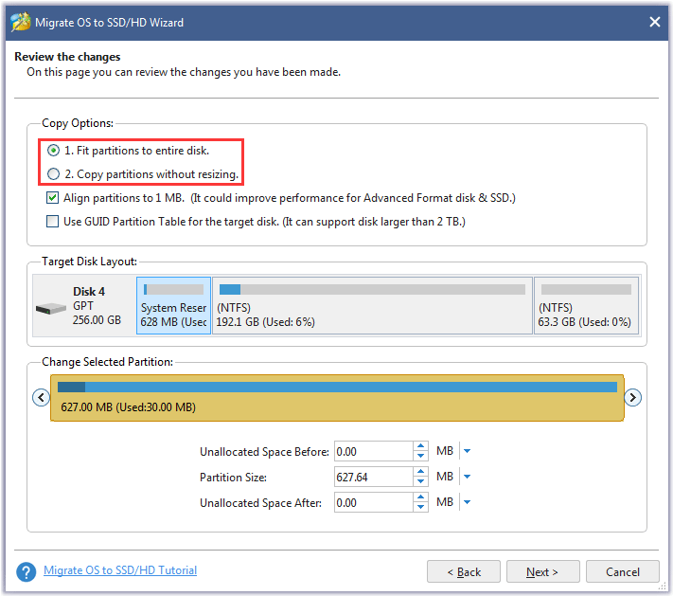The image size is (673, 596).
Task: Click the wizard app icon in title bar
Action: 20,22
